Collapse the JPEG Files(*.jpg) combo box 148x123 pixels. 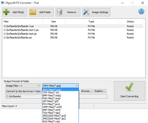point(60,86)
